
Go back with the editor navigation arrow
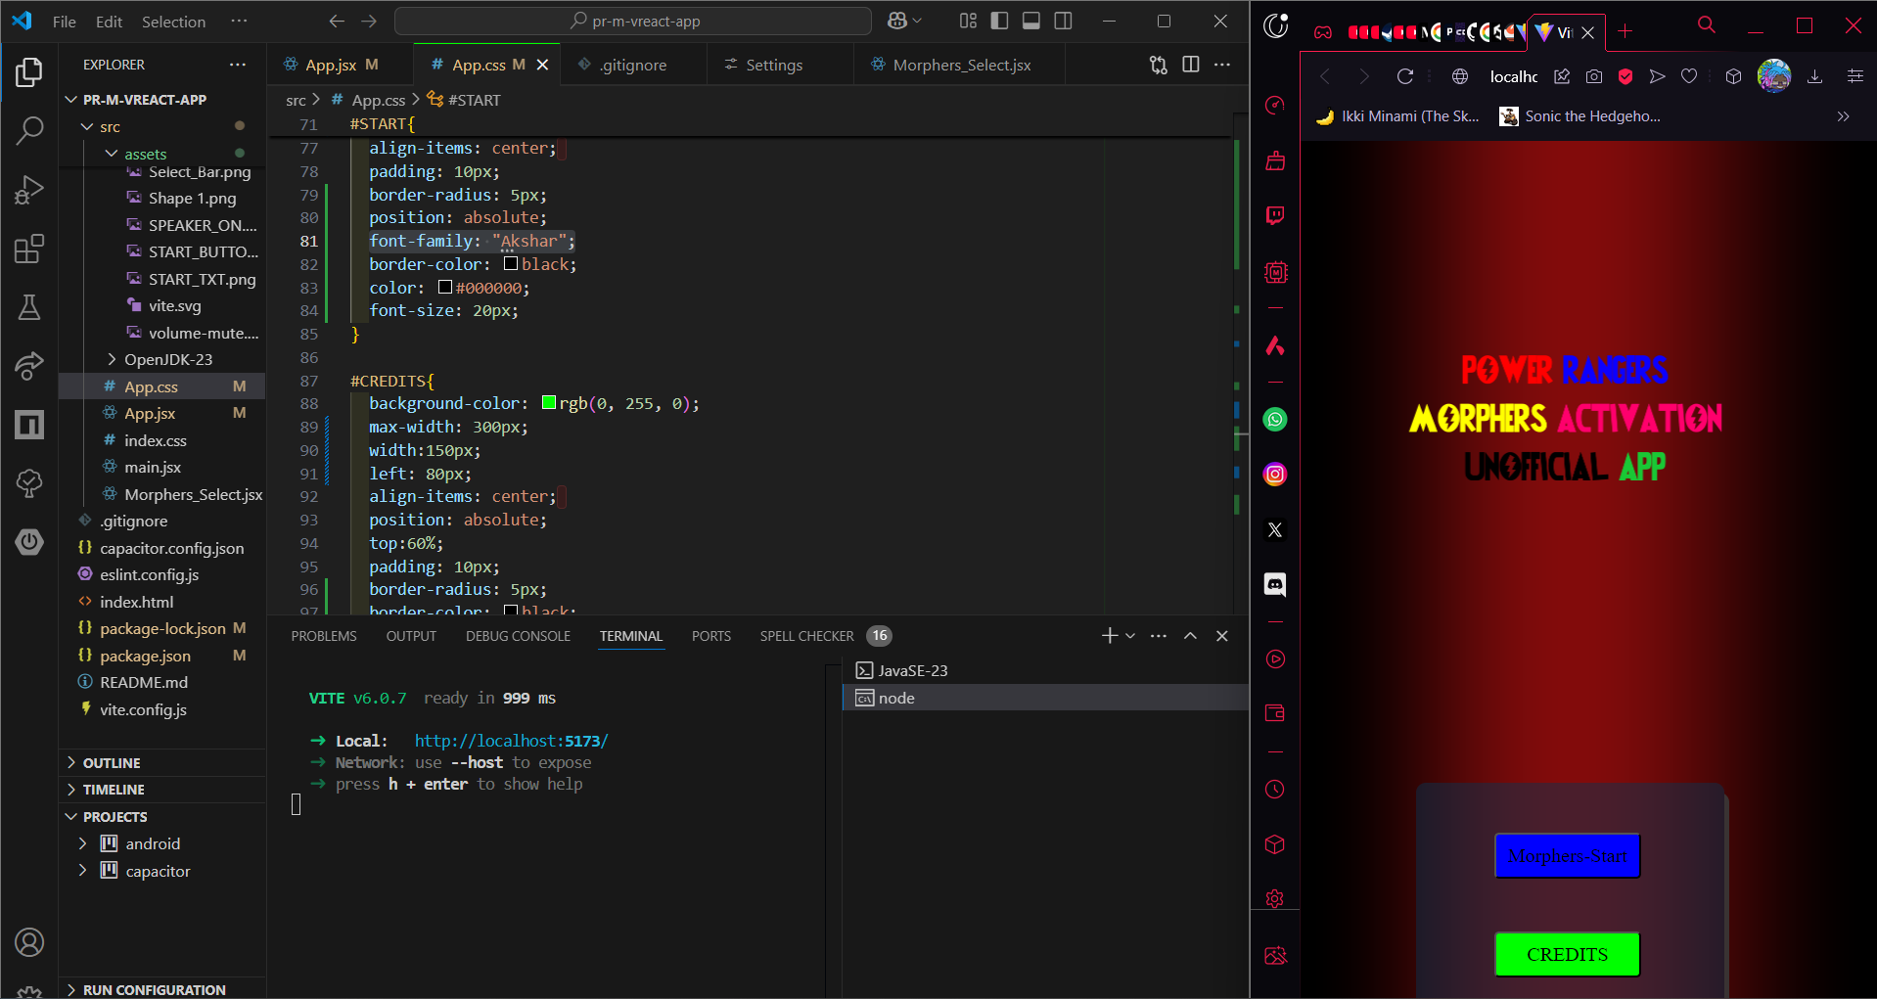point(337,21)
